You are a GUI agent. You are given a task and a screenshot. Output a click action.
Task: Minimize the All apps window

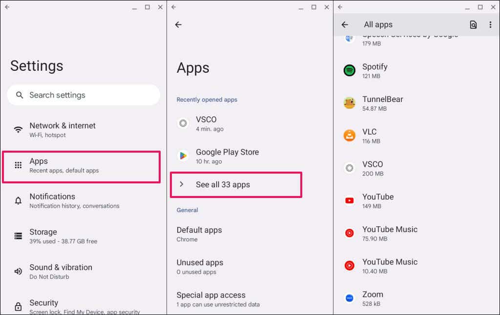[x=467, y=8]
